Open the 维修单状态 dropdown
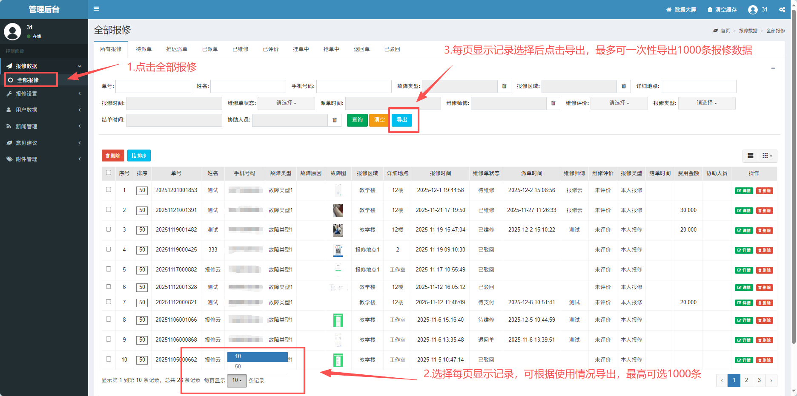This screenshot has height=396, width=797. [286, 103]
